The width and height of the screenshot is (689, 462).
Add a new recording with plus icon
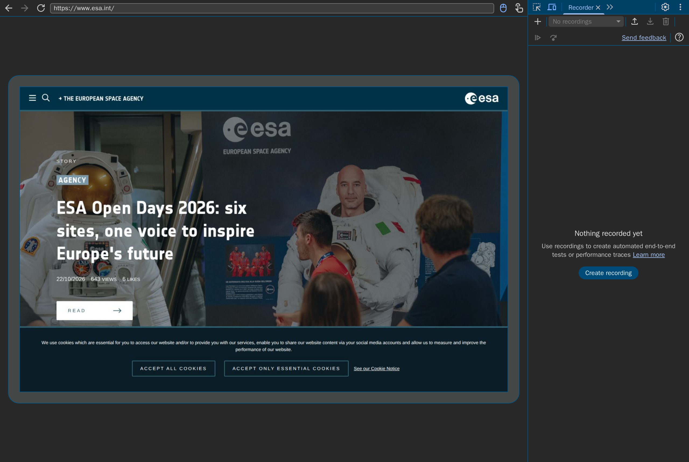[x=538, y=21]
